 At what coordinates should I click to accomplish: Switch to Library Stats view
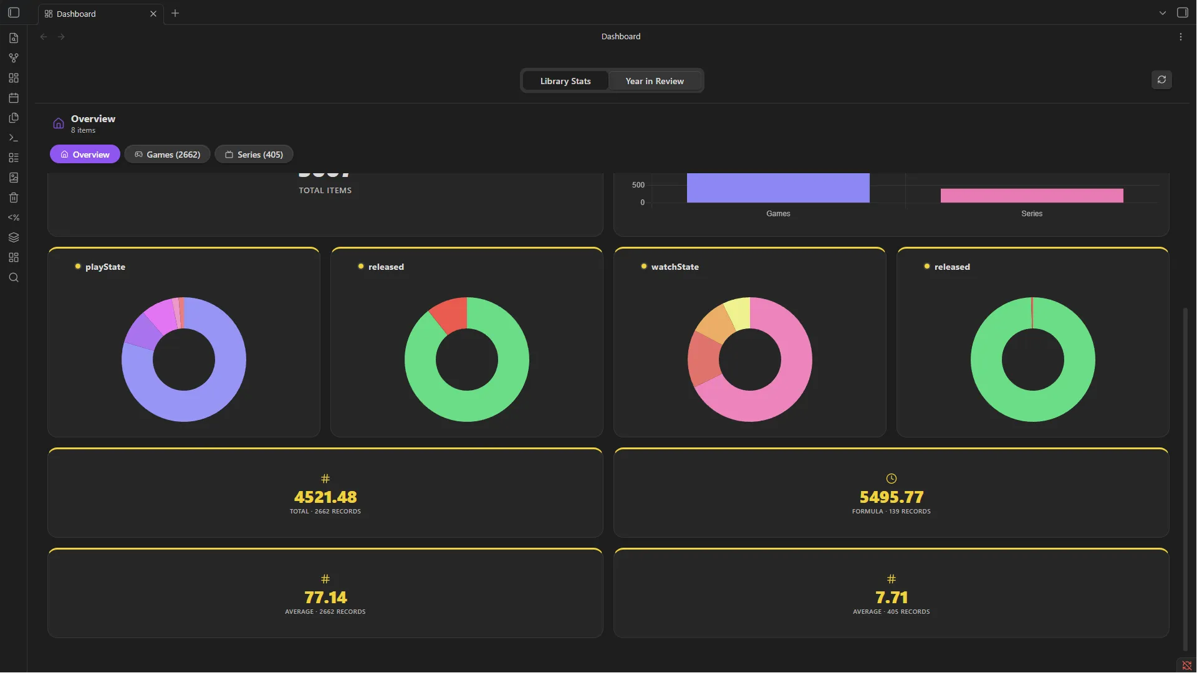(565, 81)
